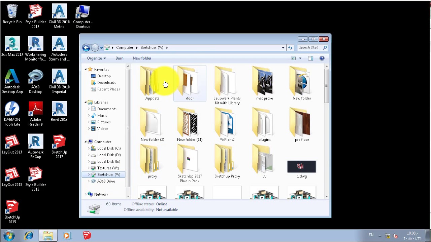Screen dimensions: 431x242
Task: Open LayOut 2017 desktop shortcut
Action: pyautogui.click(x=12, y=145)
